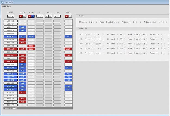Screen dimensions: 170x116
Task: Toggle the USDJPY pair button
Action: tap(11, 105)
